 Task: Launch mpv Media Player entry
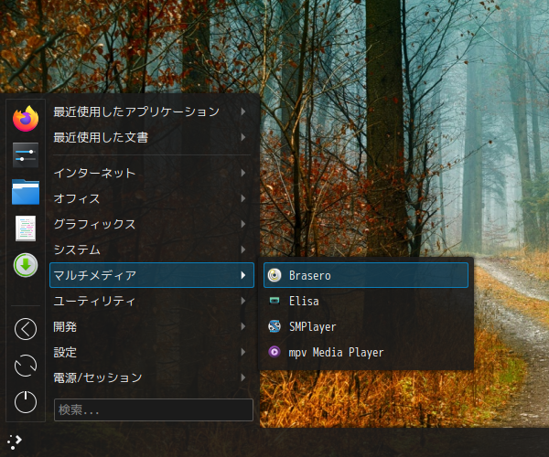click(365, 352)
